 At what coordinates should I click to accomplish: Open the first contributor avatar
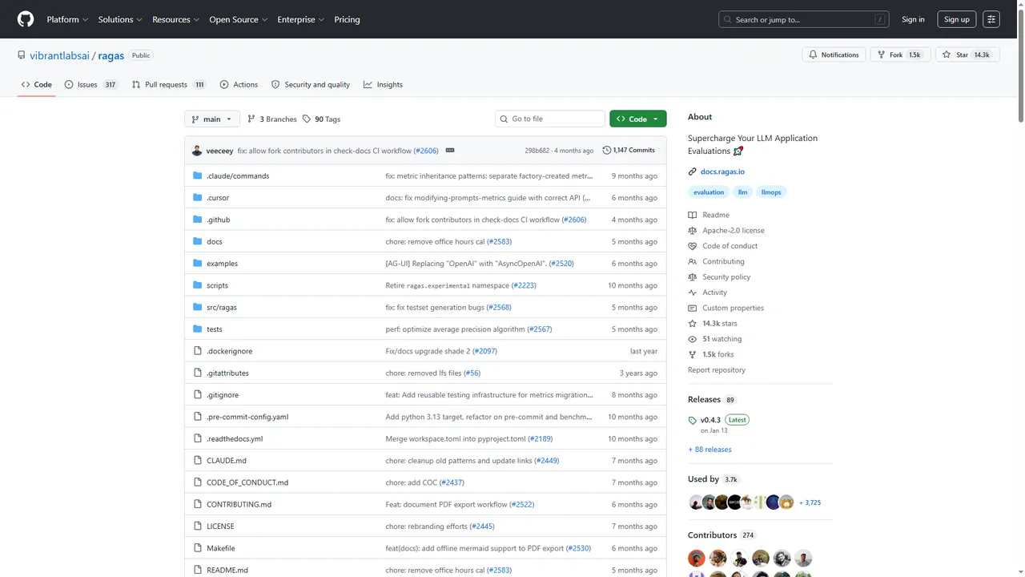[697, 558]
